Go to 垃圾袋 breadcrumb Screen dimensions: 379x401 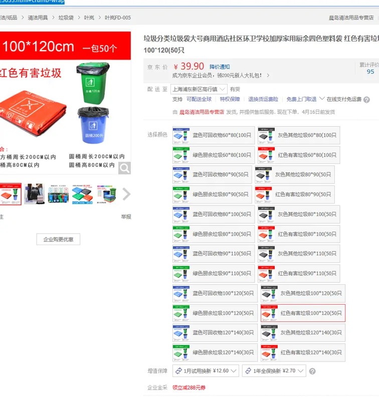pyautogui.click(x=66, y=18)
